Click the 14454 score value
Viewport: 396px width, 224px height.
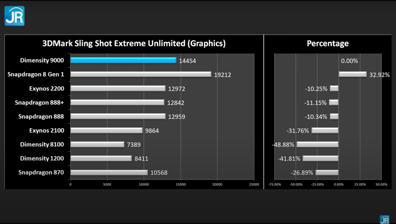(x=187, y=61)
